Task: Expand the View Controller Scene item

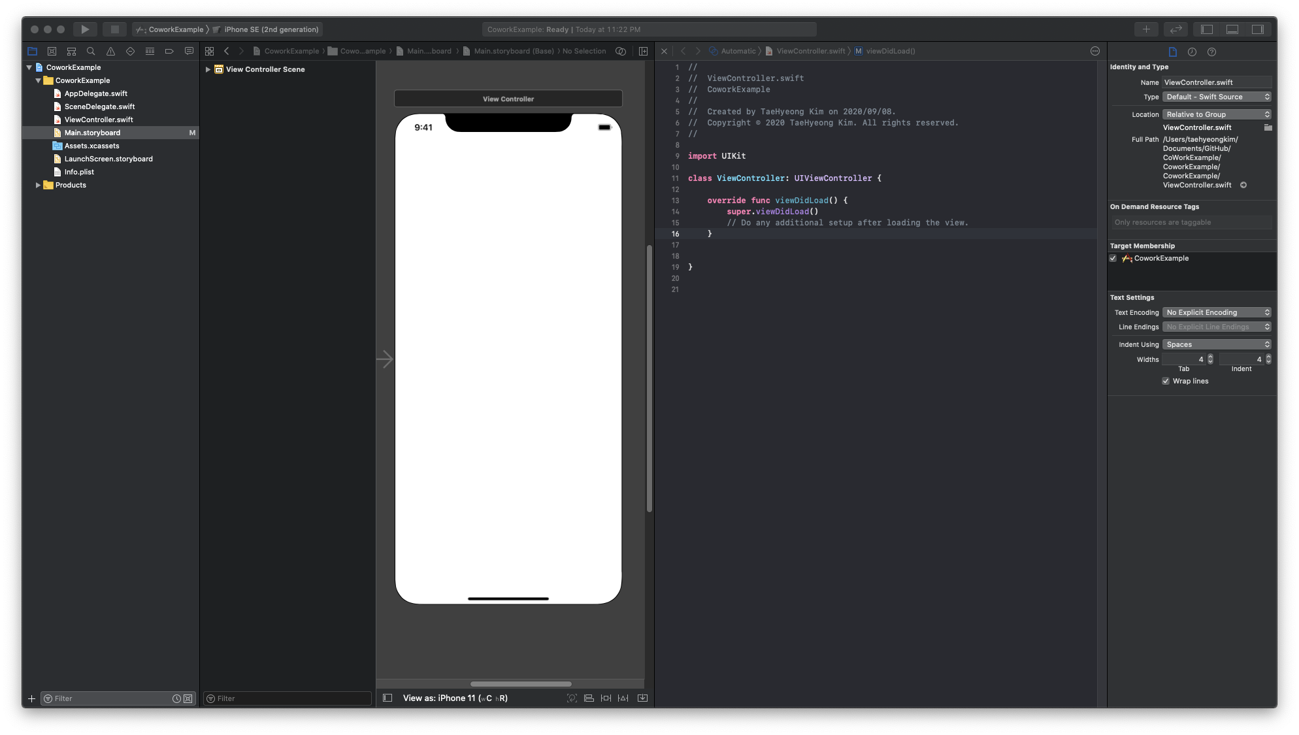Action: click(x=208, y=69)
